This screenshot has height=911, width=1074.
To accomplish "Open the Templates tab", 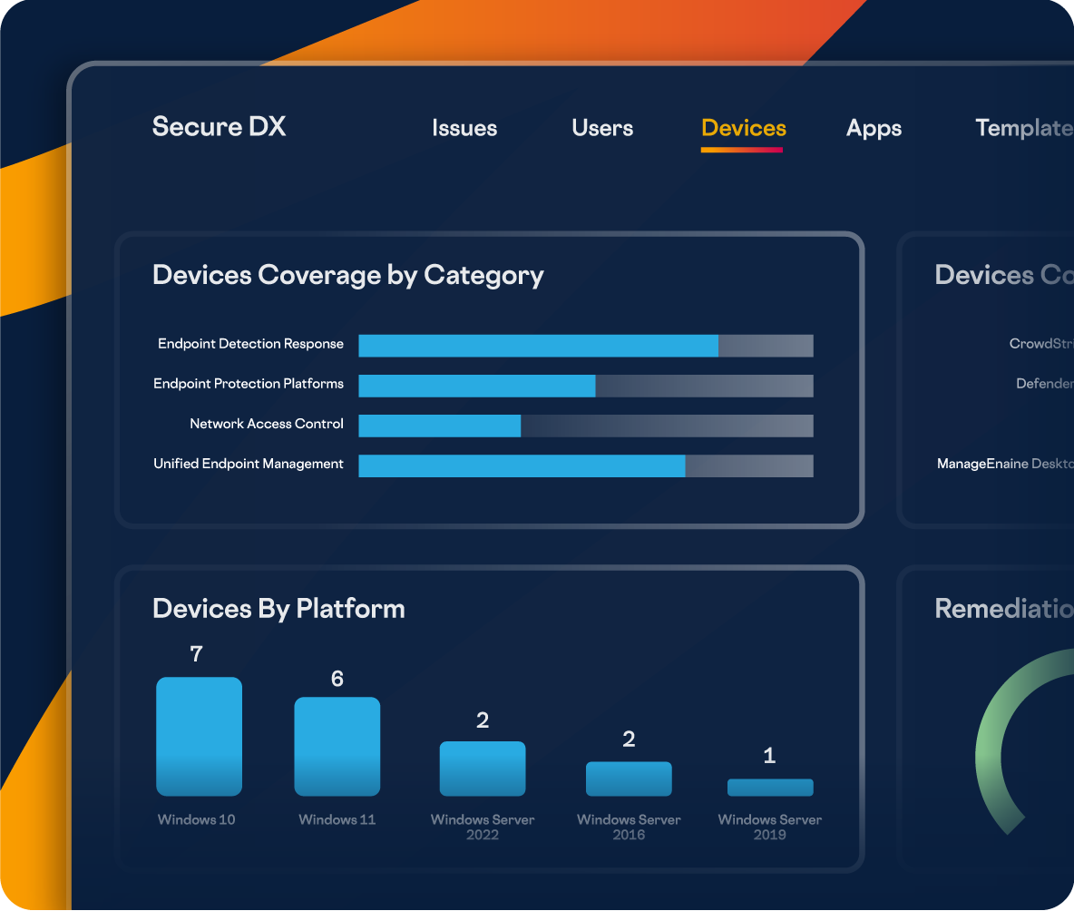I will (x=1023, y=128).
